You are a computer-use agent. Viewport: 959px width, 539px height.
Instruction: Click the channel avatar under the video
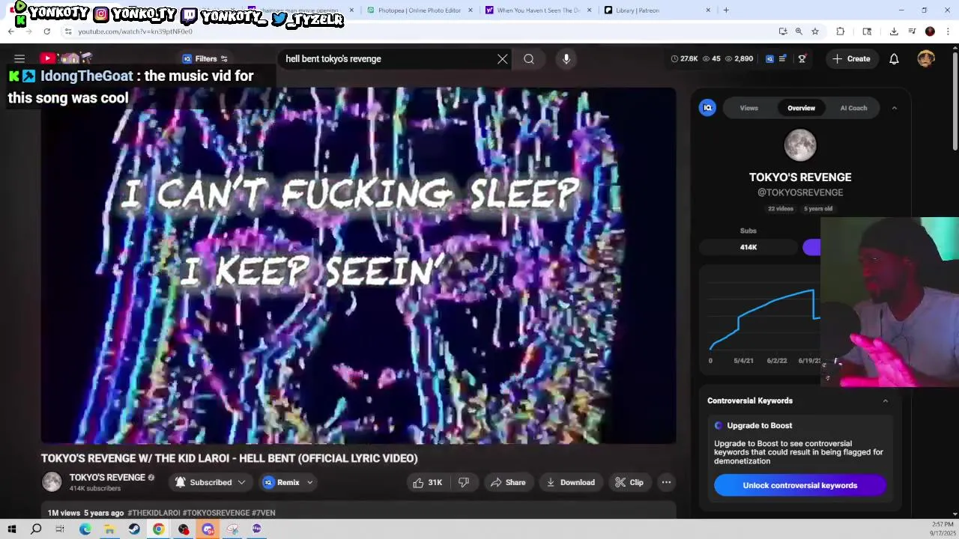[x=52, y=482]
